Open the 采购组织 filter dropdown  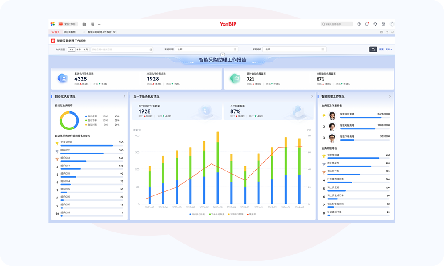294,49
